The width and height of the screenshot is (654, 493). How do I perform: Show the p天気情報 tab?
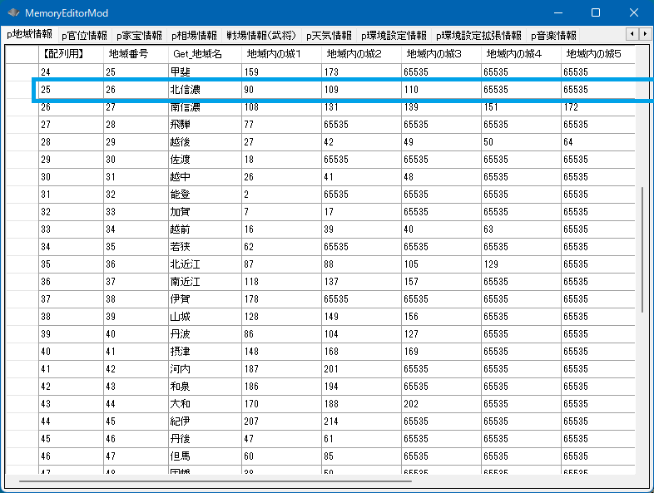pyautogui.click(x=329, y=36)
